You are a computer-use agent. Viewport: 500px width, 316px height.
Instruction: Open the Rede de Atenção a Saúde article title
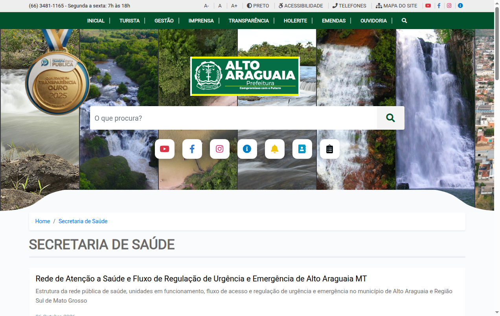pos(201,279)
